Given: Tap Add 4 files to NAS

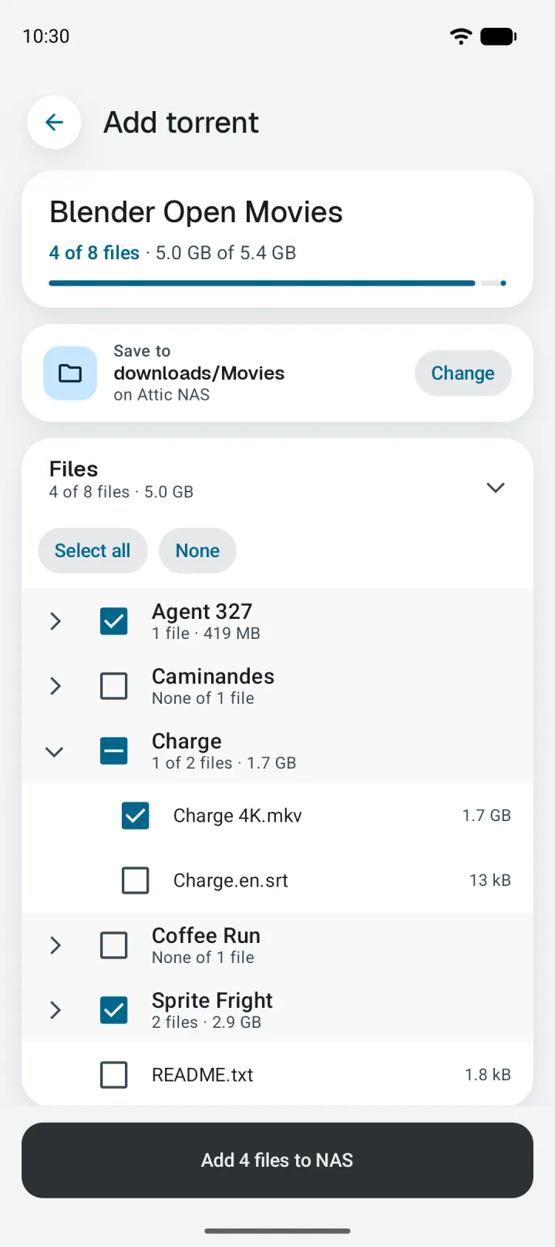Looking at the screenshot, I should pyautogui.click(x=277, y=1161).
